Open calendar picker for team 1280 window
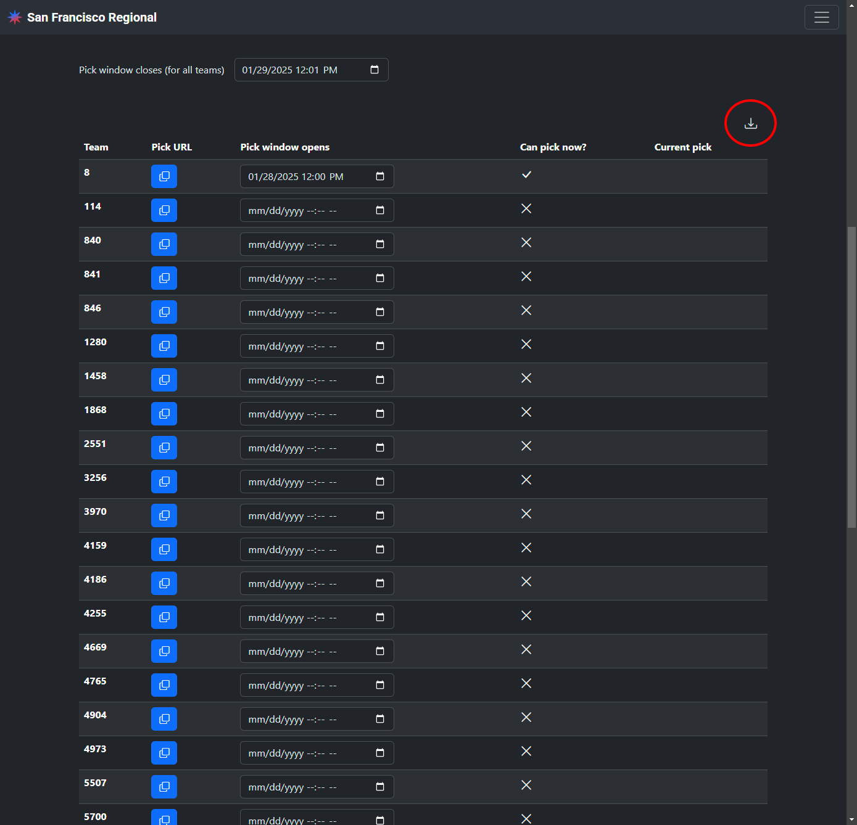The height and width of the screenshot is (825, 857). pos(380,346)
